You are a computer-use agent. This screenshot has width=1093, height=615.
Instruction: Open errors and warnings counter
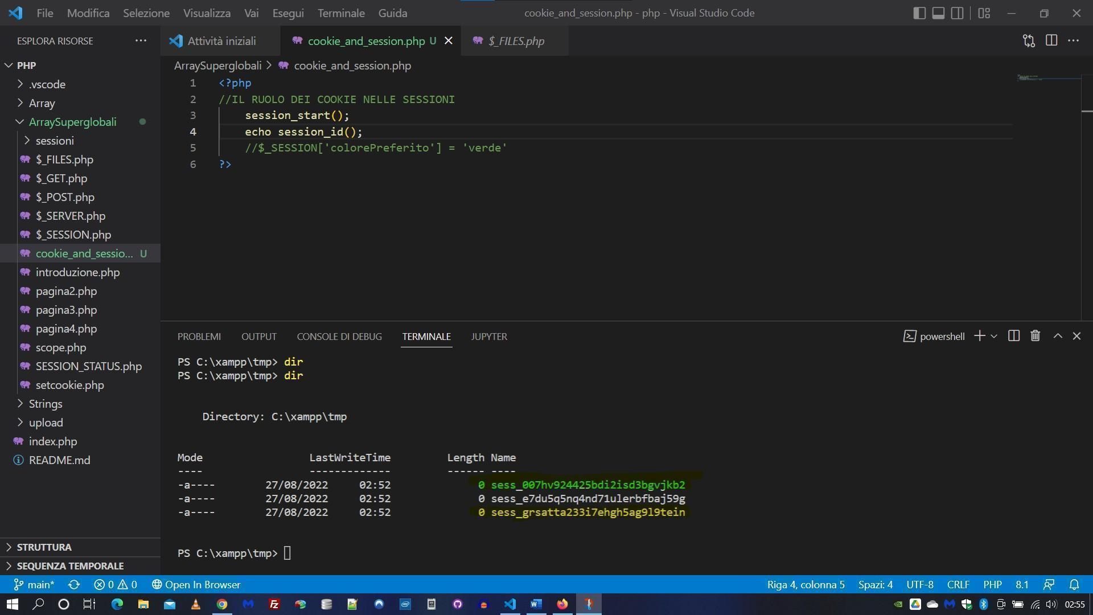point(116,585)
